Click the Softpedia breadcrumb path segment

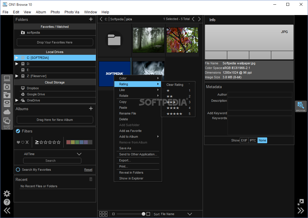117,19
